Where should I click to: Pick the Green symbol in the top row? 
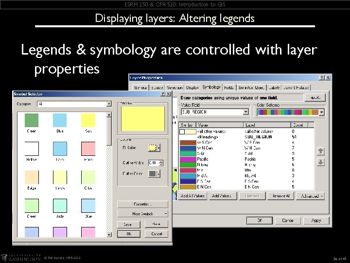tap(32, 120)
